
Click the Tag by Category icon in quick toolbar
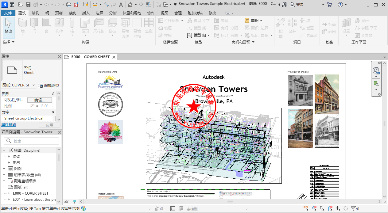pyautogui.click(x=113, y=5)
